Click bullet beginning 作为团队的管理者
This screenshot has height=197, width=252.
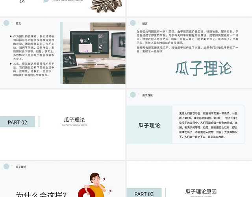(33, 48)
